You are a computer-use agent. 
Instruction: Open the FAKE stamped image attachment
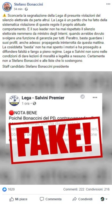point(56,128)
